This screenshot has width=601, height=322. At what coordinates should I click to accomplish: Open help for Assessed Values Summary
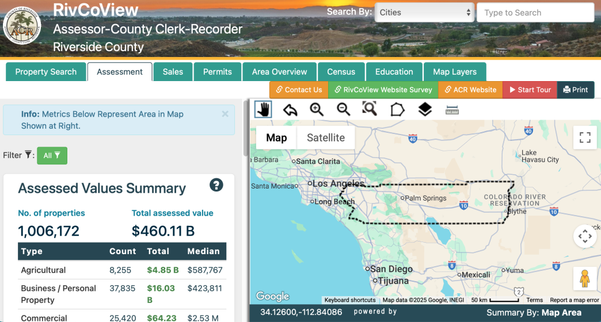click(216, 185)
